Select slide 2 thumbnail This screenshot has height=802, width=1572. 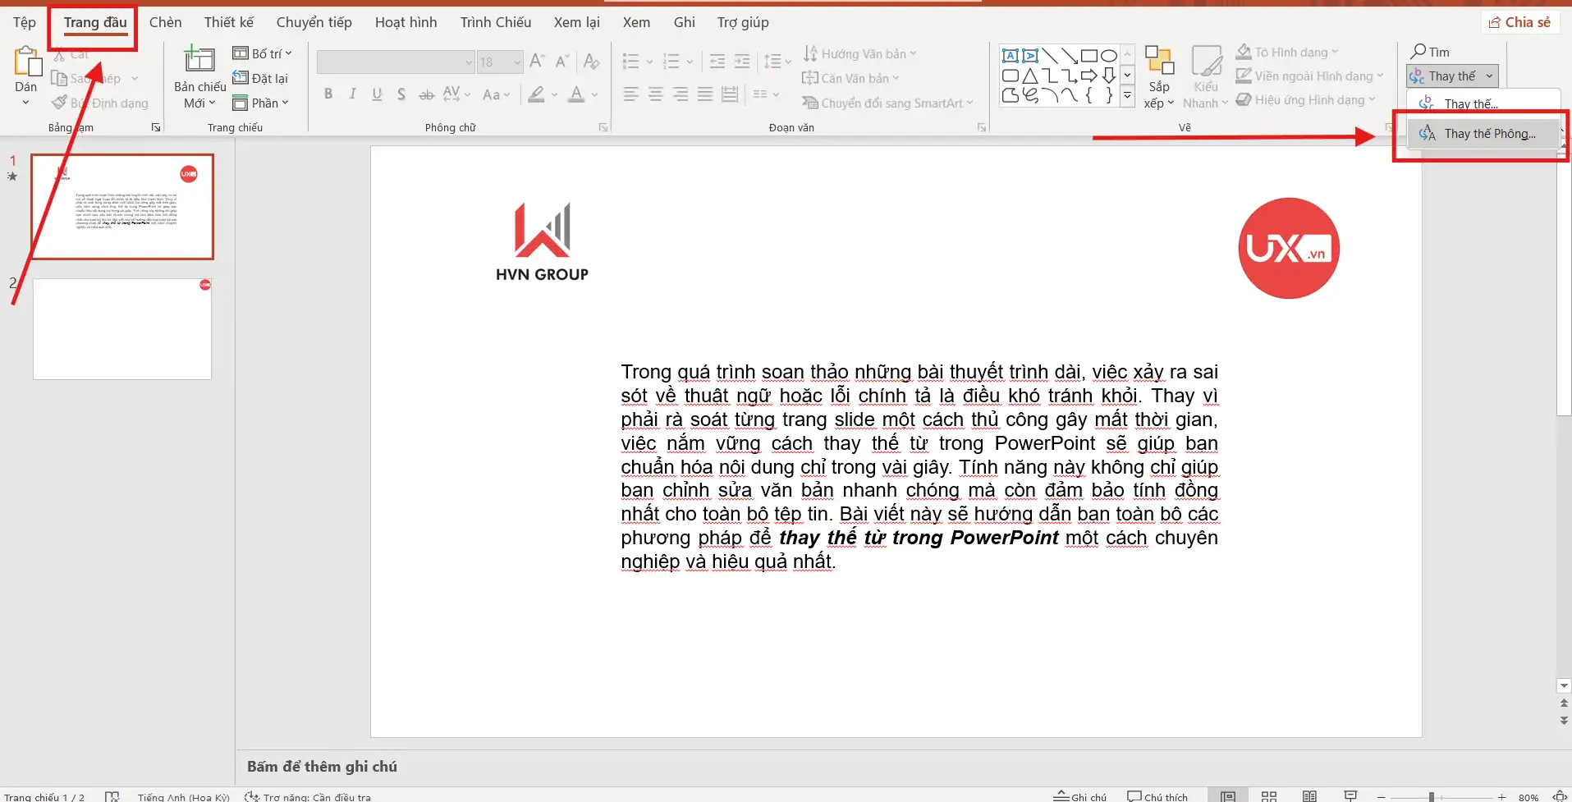coord(122,328)
